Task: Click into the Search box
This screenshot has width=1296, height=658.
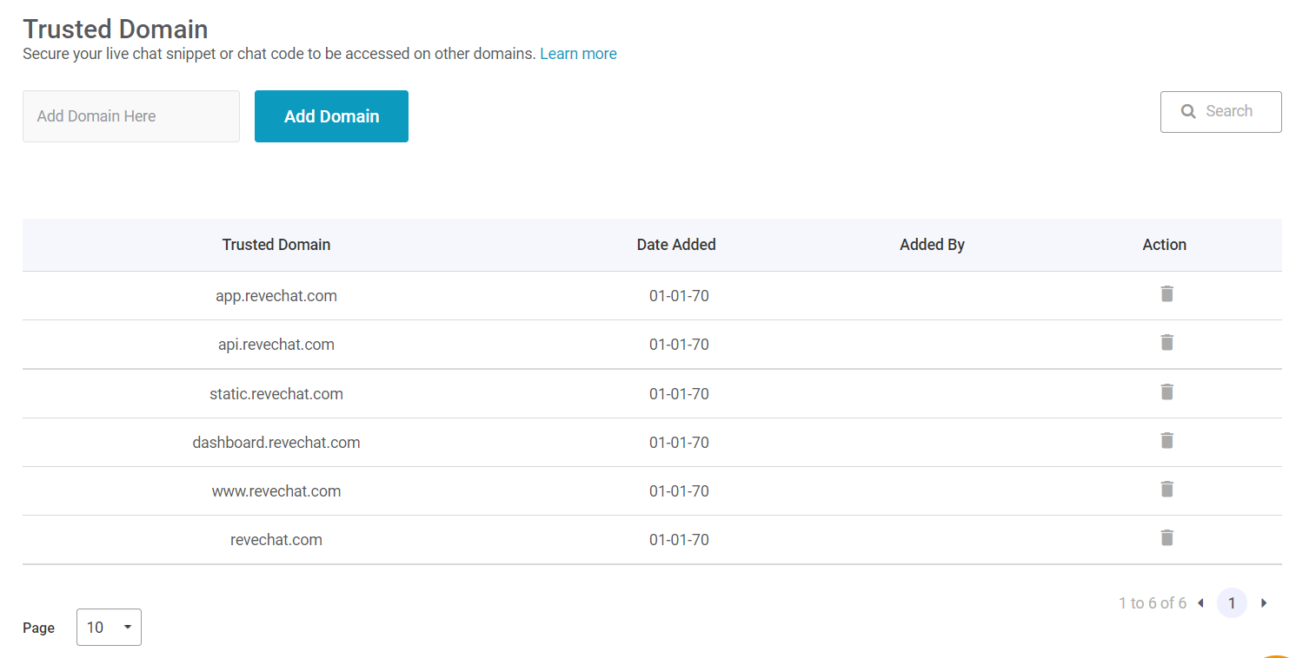Action: pyautogui.click(x=1220, y=112)
